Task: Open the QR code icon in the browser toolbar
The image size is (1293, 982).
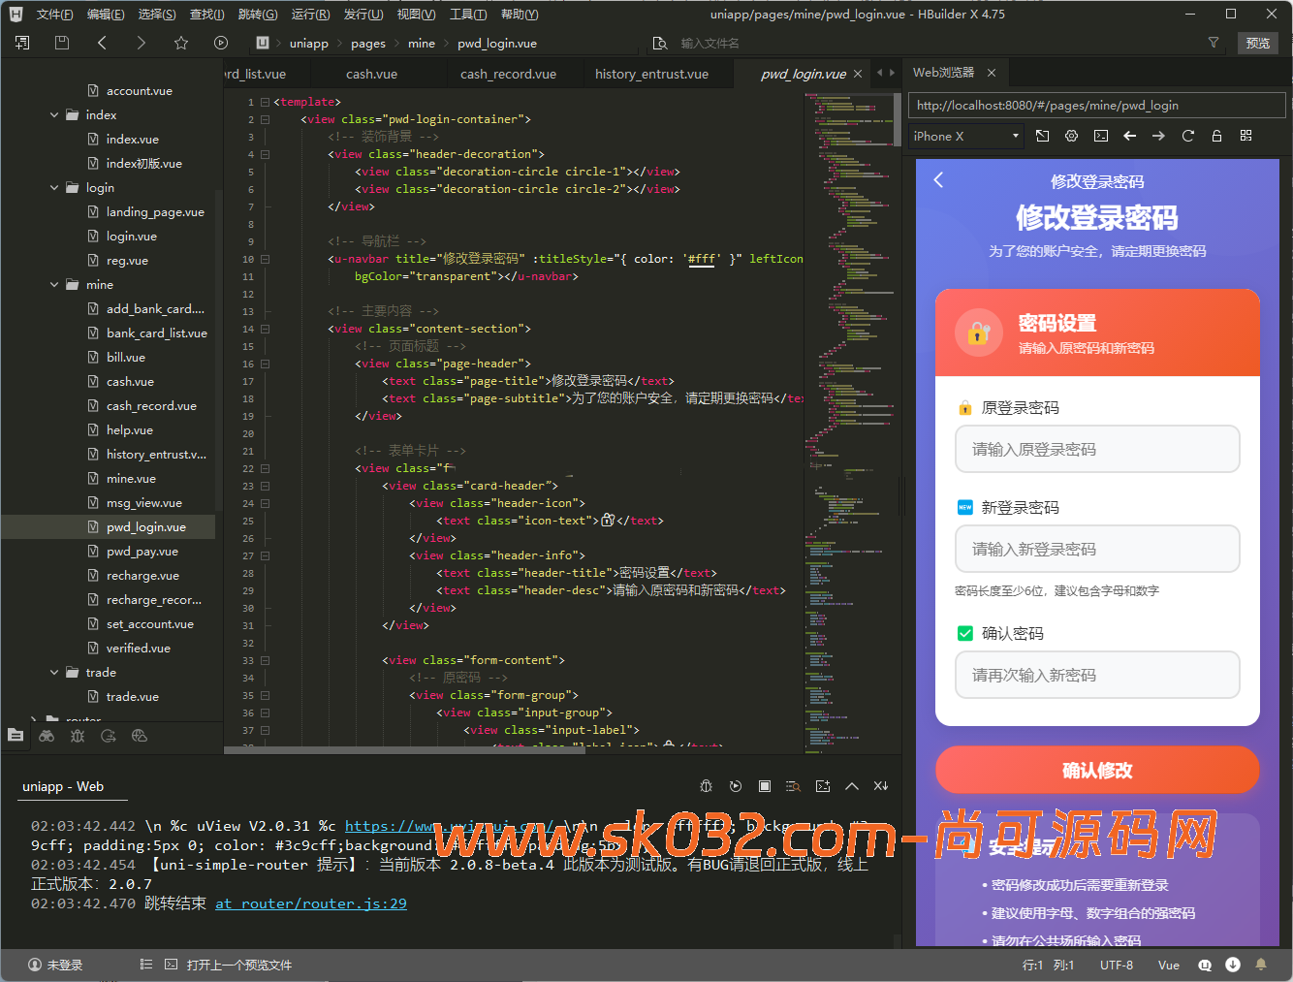Action: [1246, 136]
